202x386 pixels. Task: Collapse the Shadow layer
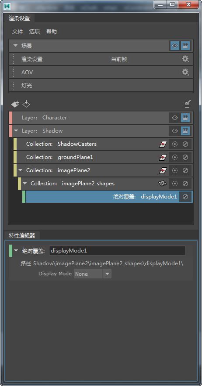(16, 131)
